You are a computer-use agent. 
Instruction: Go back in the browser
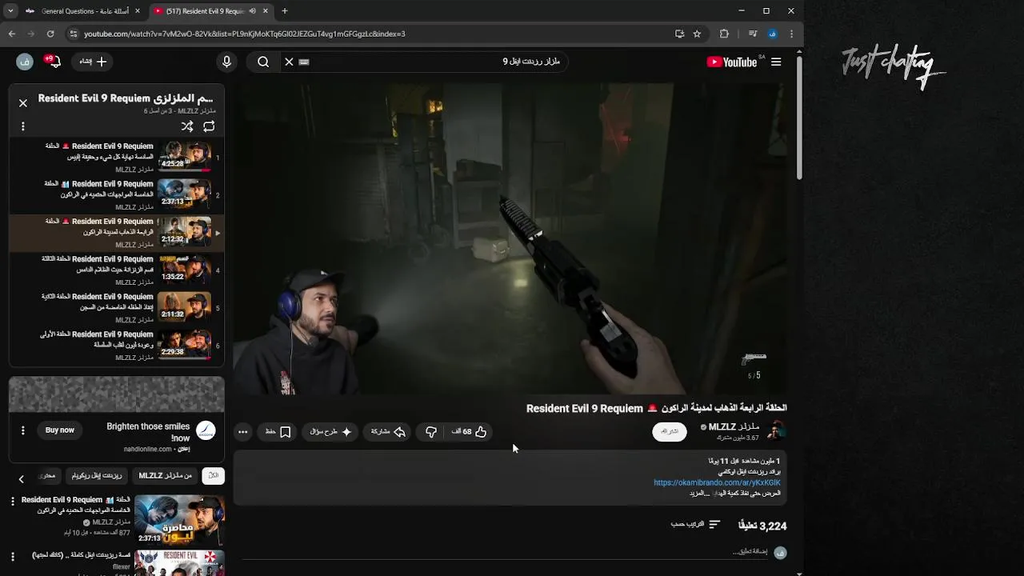tap(11, 34)
